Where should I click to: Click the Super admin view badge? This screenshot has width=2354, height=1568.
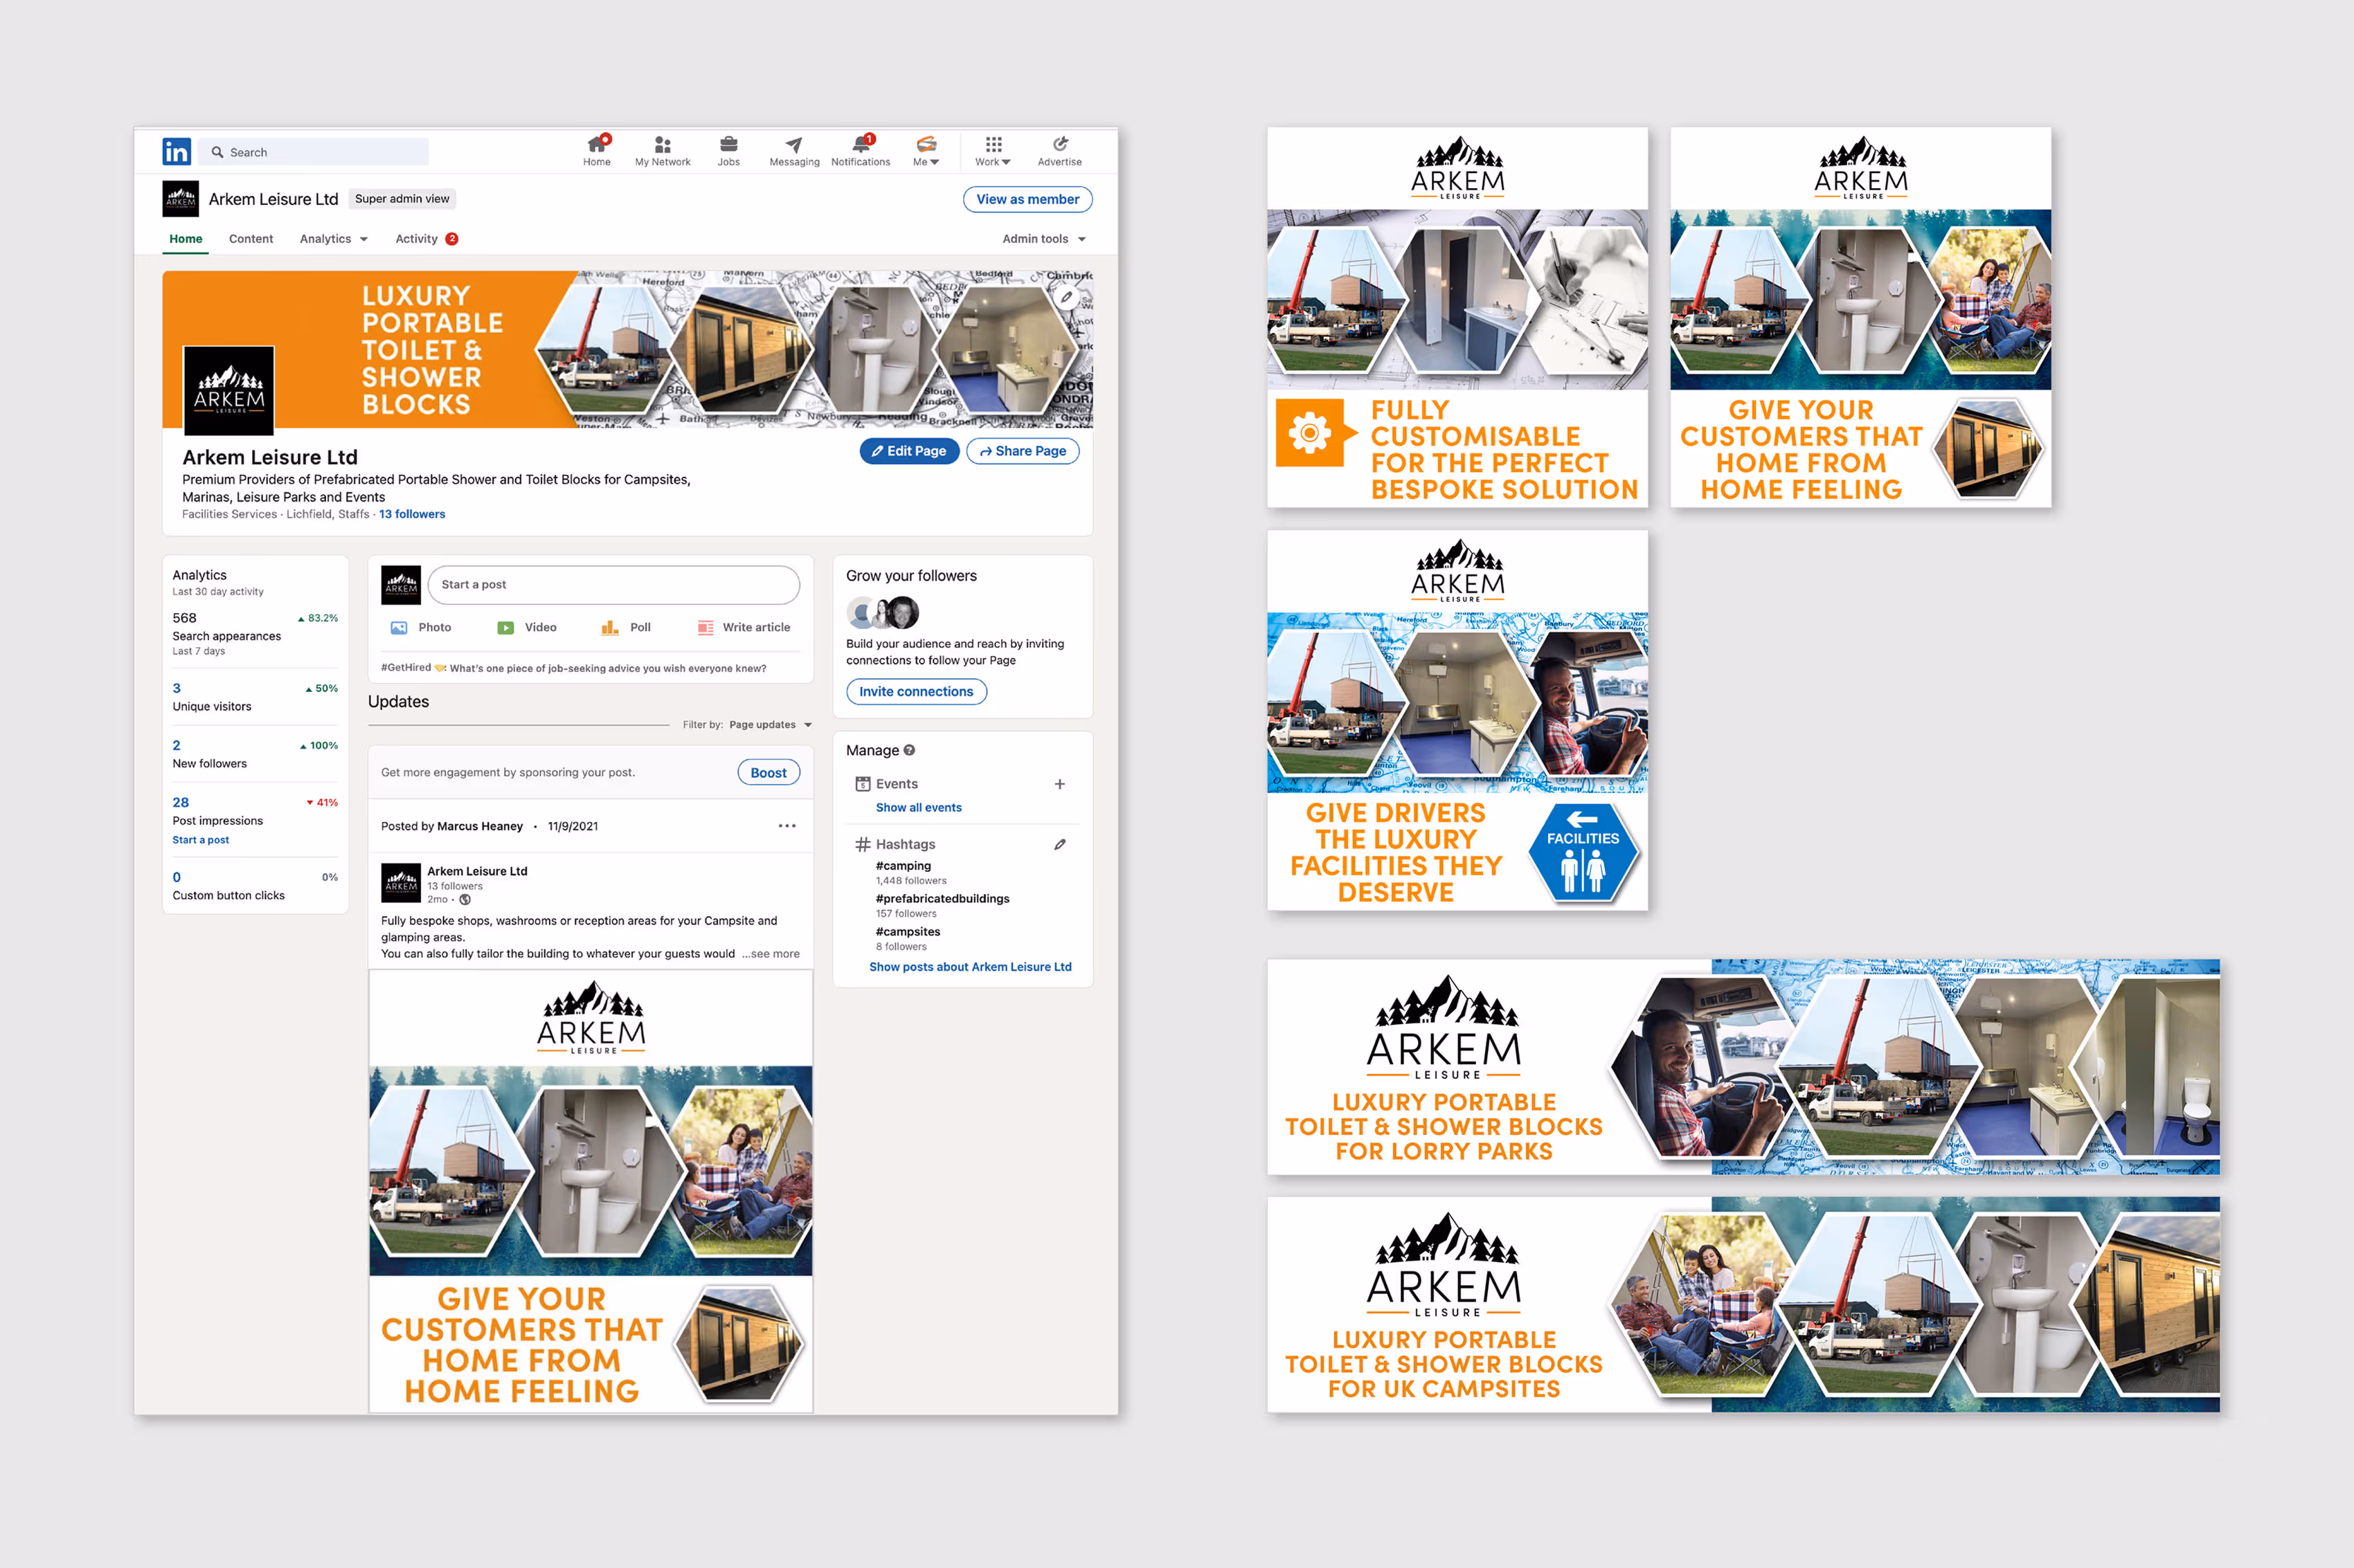(402, 199)
